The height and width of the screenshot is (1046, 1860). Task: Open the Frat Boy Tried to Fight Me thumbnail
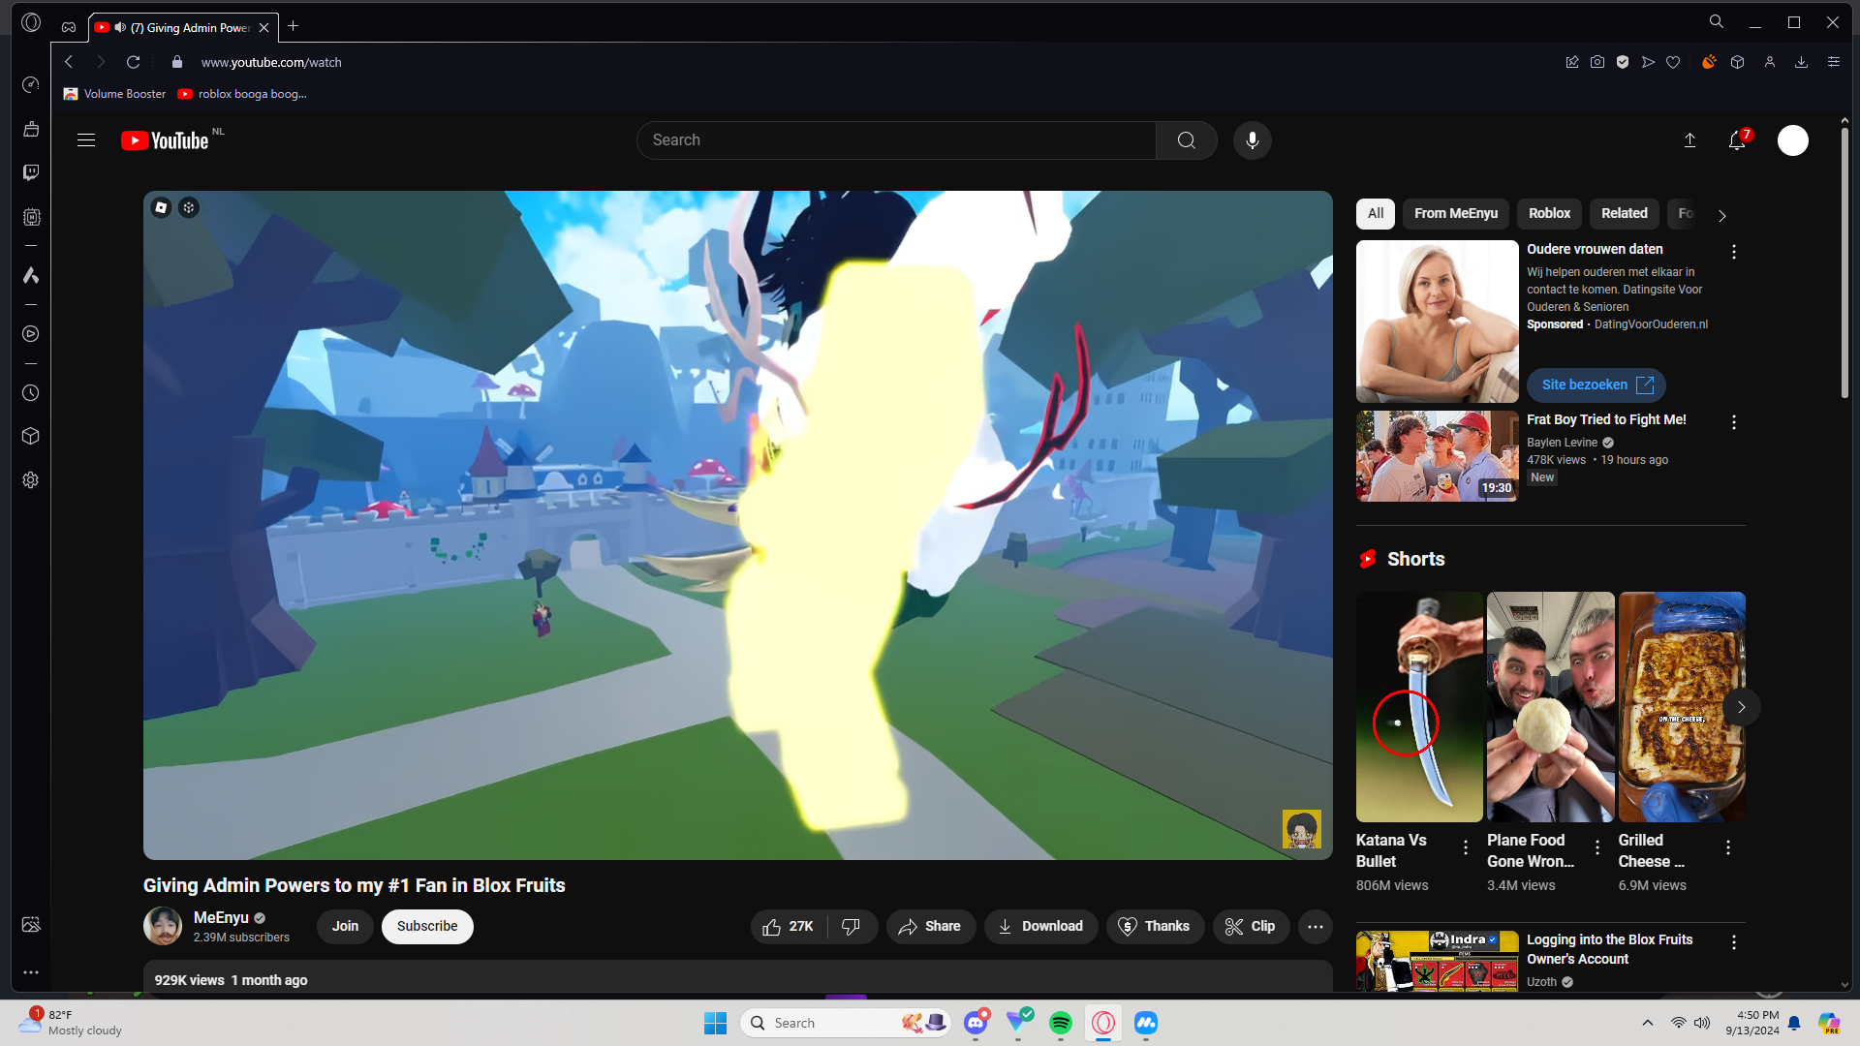(x=1437, y=456)
